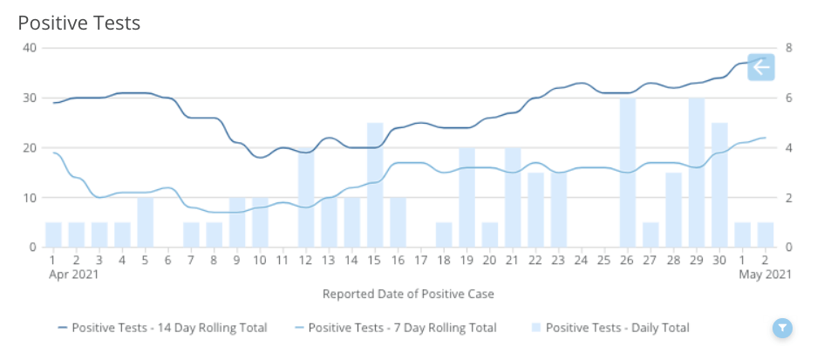Select the daily bar for April 29
The width and height of the screenshot is (817, 360).
697,173
